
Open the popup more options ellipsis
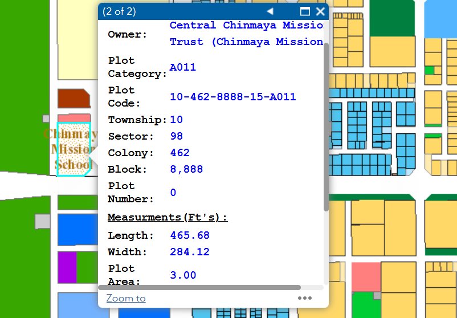pos(305,298)
